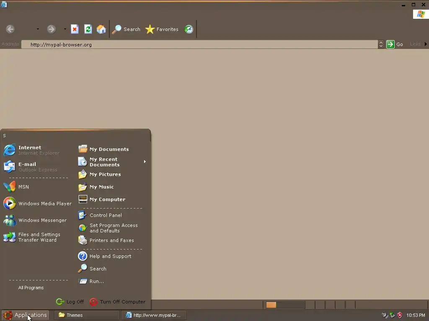Click the Log Off button
This screenshot has width=429, height=321.
(70, 302)
